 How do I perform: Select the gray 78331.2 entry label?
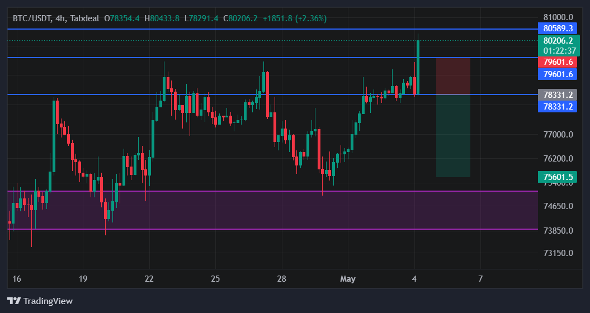tap(557, 95)
